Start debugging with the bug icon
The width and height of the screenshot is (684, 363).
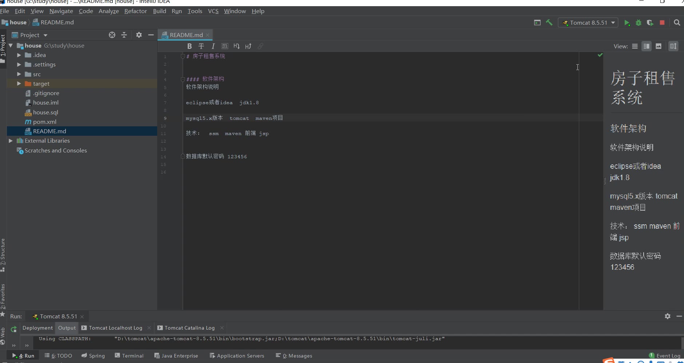click(639, 23)
